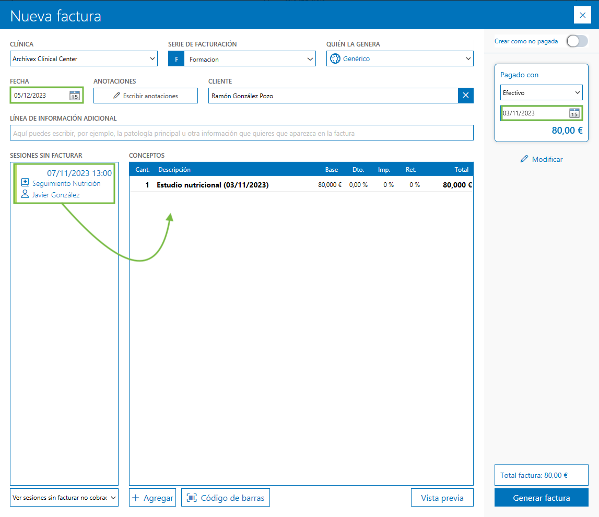
Task: Click the Genérico user avatar icon
Action: pos(335,59)
